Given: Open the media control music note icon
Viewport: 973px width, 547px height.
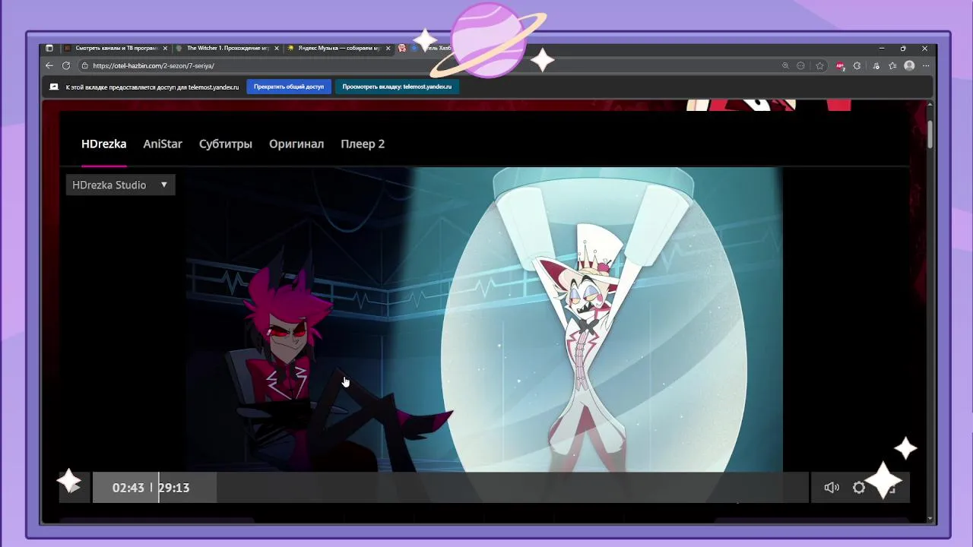Looking at the screenshot, I should click(x=876, y=66).
